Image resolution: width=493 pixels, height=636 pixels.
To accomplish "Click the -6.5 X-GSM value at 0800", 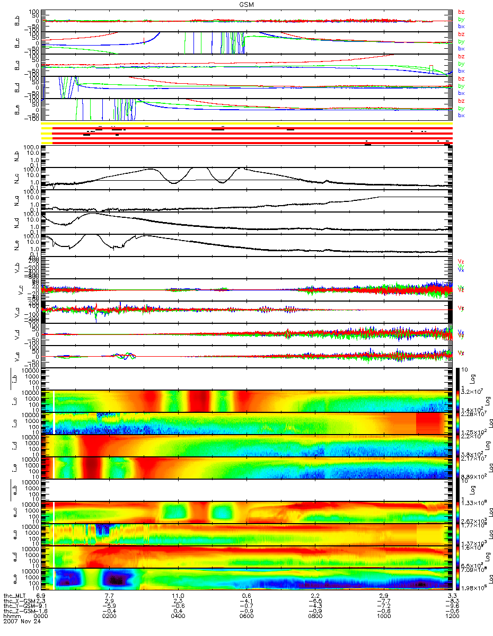I will pos(314,602).
